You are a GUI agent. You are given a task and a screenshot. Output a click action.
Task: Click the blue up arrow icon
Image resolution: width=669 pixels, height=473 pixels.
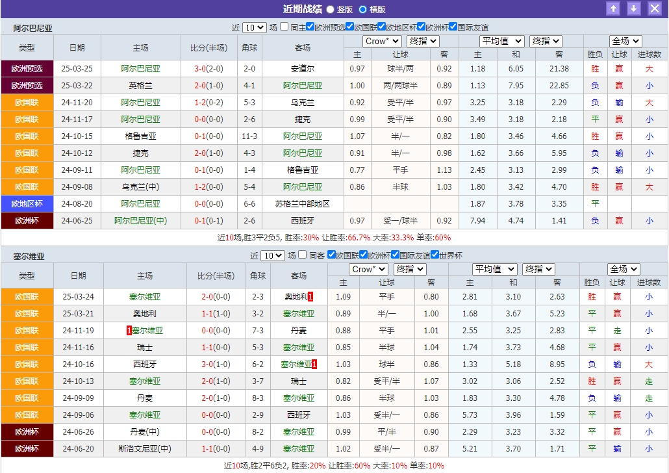[x=612, y=8]
